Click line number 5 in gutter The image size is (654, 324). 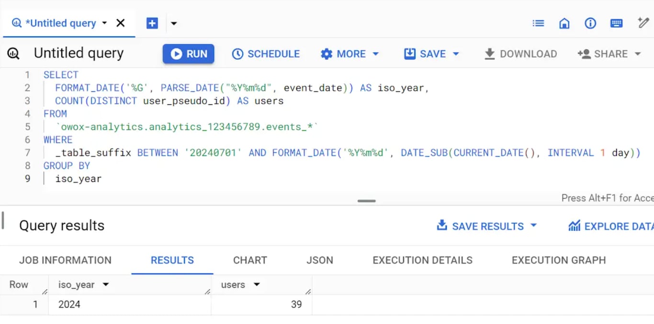27,127
